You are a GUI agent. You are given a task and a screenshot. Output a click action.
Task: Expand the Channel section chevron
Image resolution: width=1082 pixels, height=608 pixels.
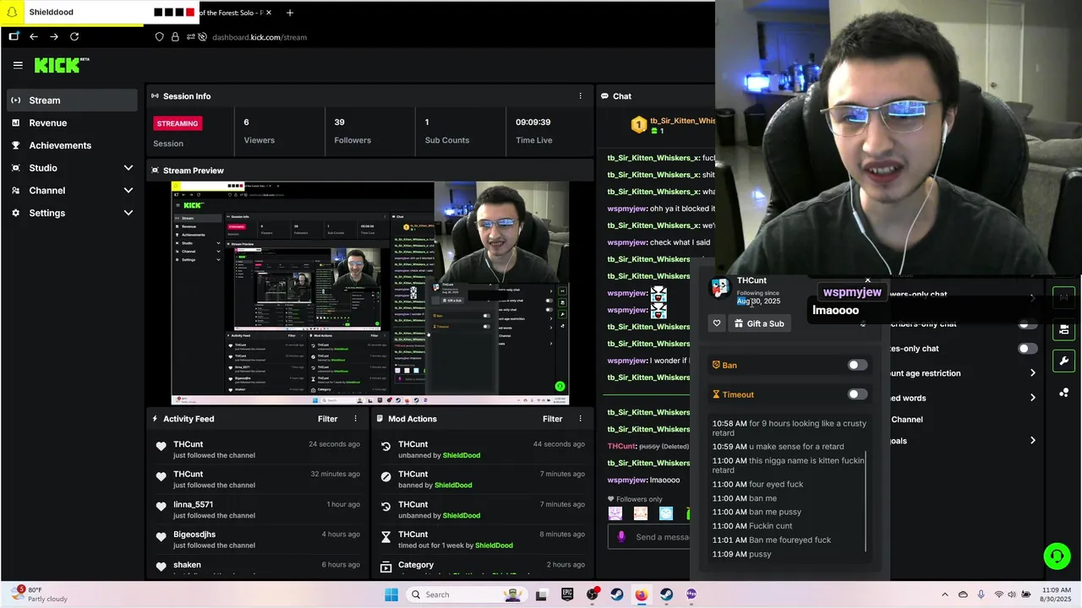click(128, 191)
